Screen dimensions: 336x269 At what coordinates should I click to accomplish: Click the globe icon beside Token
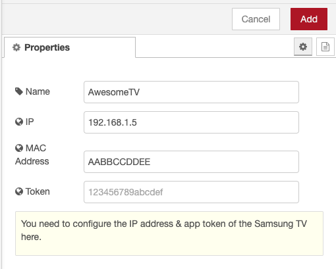pyautogui.click(x=19, y=191)
